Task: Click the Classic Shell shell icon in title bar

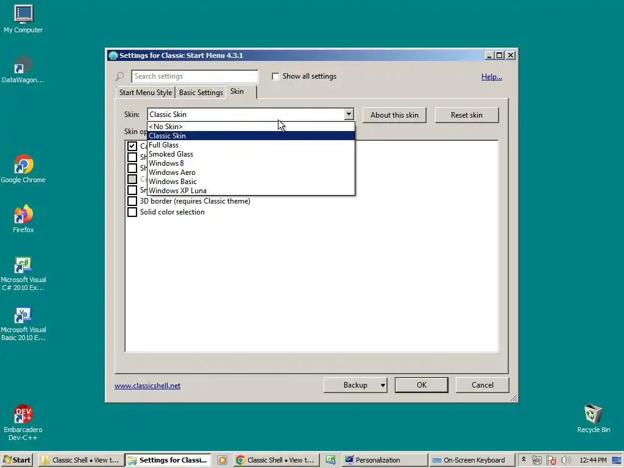Action: (113, 55)
